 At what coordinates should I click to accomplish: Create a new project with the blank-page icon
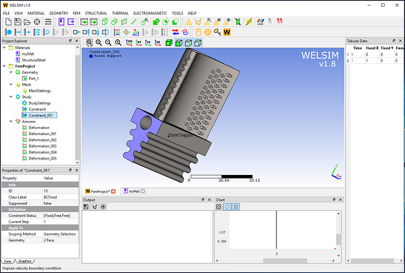(x=8, y=22)
